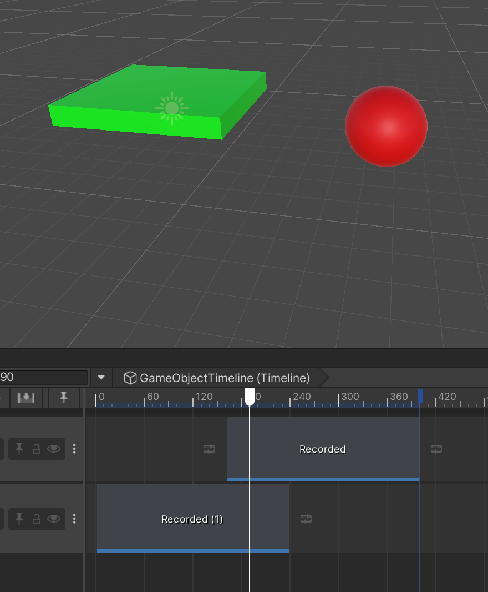This screenshot has height=592, width=488.
Task: Click the 300 mark on time ruler
Action: (x=350, y=397)
